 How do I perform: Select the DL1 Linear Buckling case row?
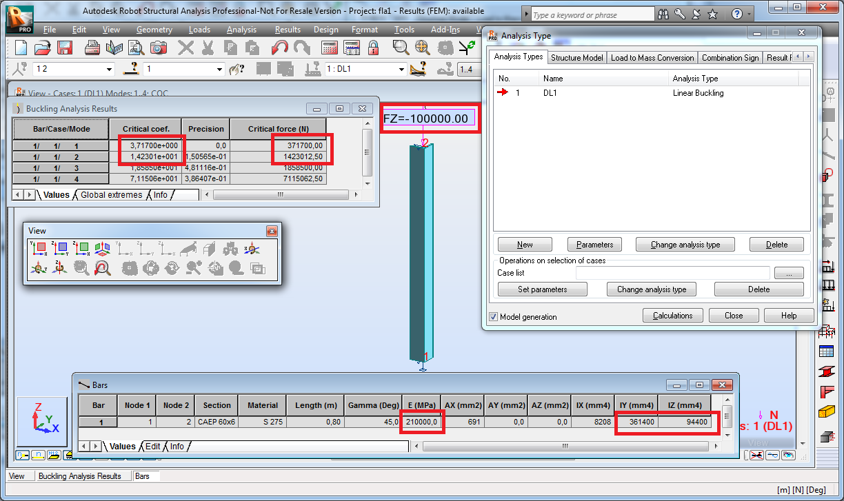click(x=652, y=92)
